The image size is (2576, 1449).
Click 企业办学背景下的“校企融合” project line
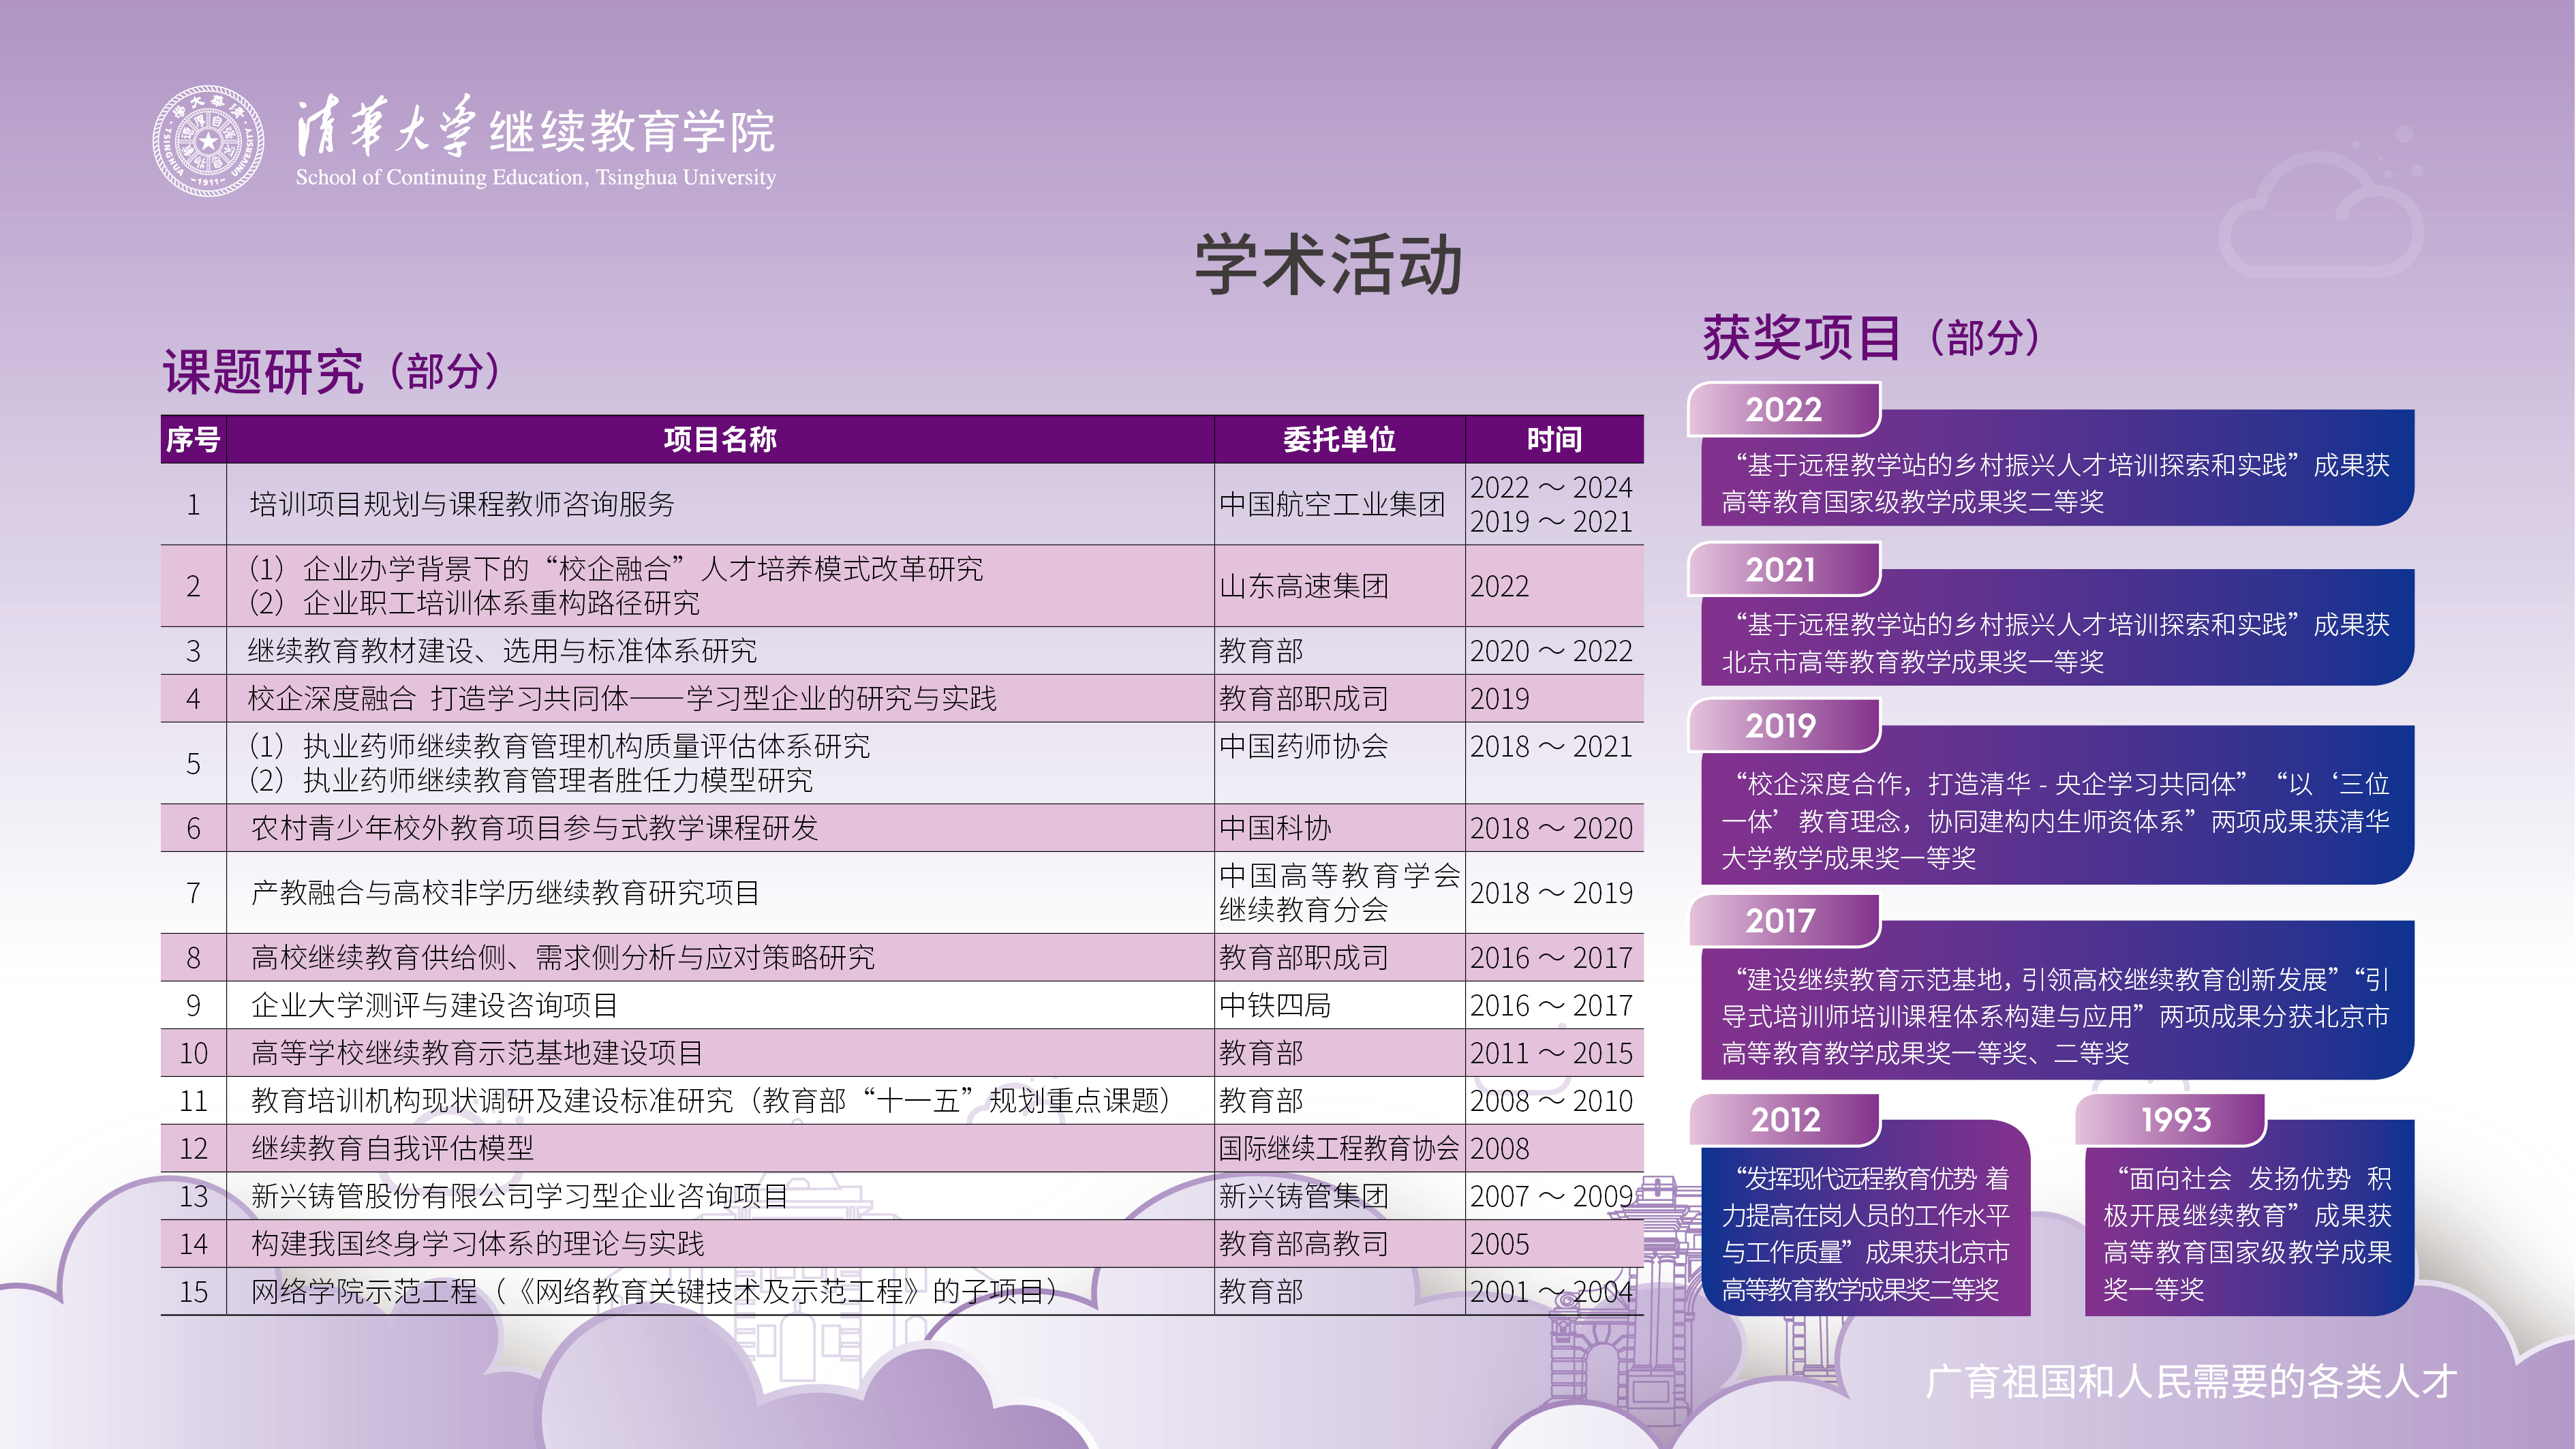(x=615, y=569)
